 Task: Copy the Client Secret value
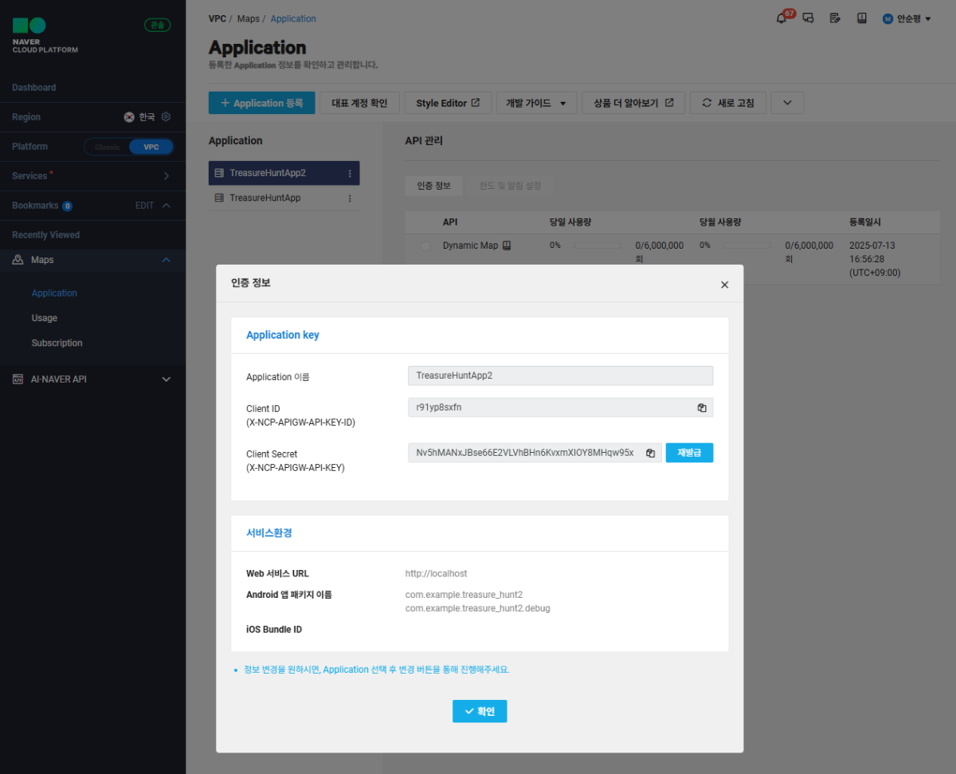[651, 453]
